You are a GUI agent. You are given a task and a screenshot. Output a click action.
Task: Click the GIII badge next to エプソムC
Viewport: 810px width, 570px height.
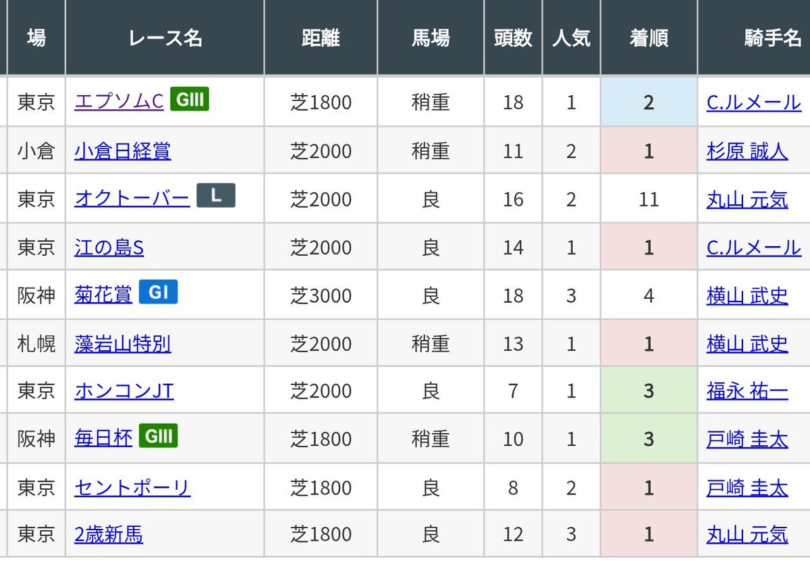[189, 101]
